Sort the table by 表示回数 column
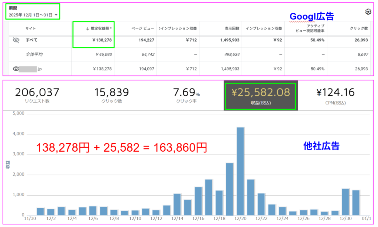This screenshot has width=378, height=227. 232,28
